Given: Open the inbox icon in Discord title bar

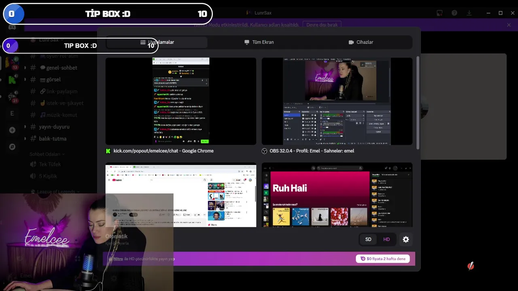Looking at the screenshot, I should tap(439, 13).
